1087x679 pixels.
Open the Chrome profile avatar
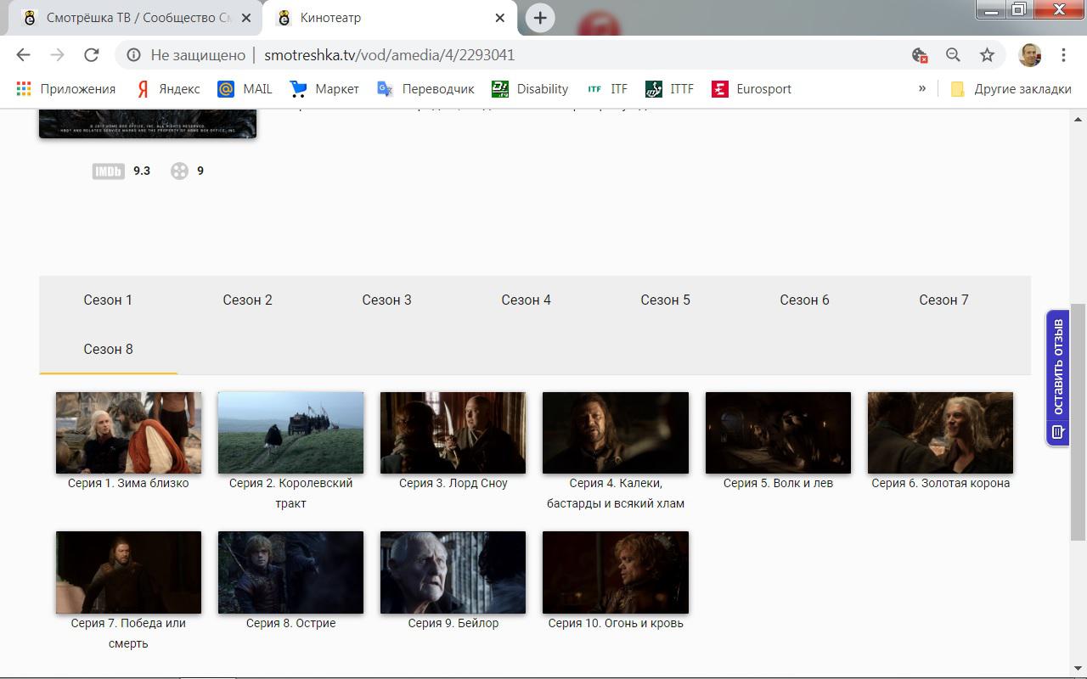[1029, 55]
